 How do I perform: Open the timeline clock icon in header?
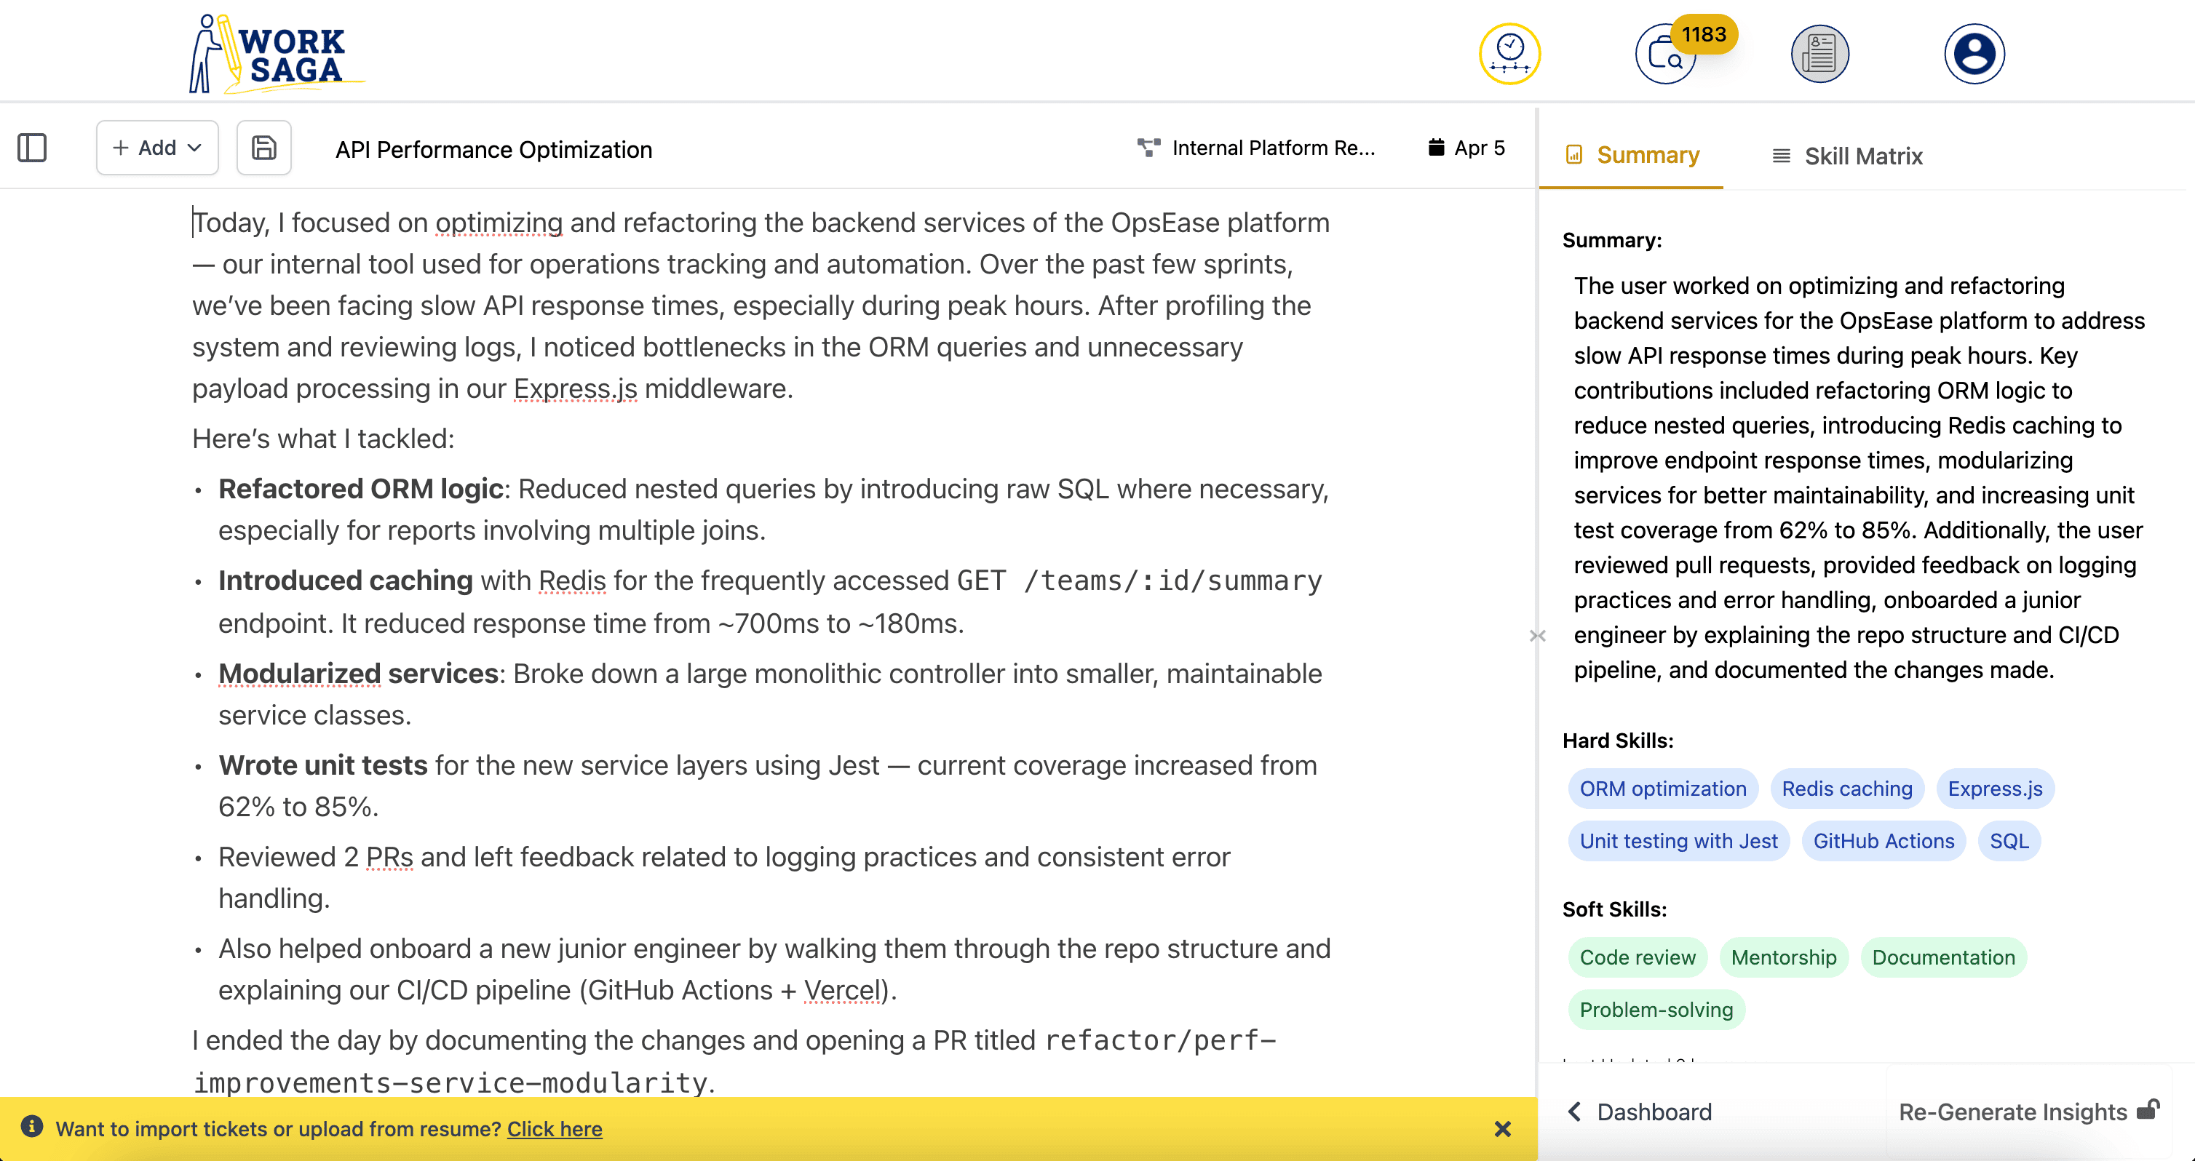(1509, 54)
